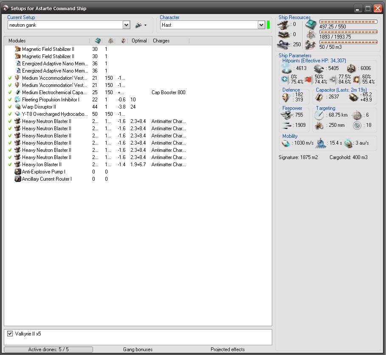Click the warp speed icon 3 au/s
Image resolution: width=386 pixels, height=355 pixels.
(348, 143)
